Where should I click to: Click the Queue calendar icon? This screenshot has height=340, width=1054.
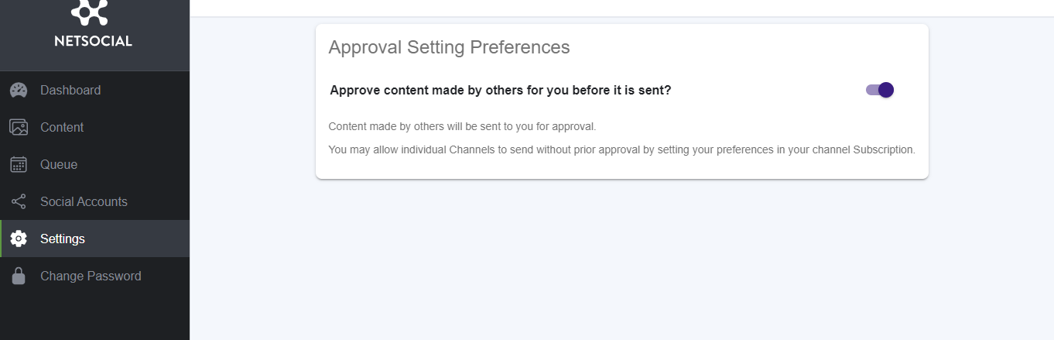[19, 164]
